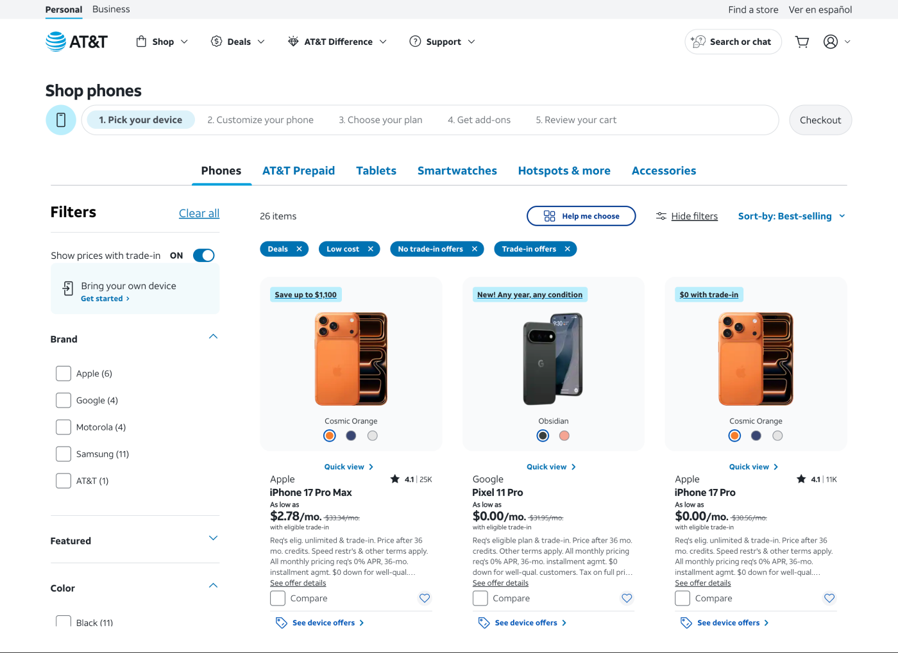Screen dimensions: 898x653
Task: Expand the Featured filter section
Action: [214, 538]
